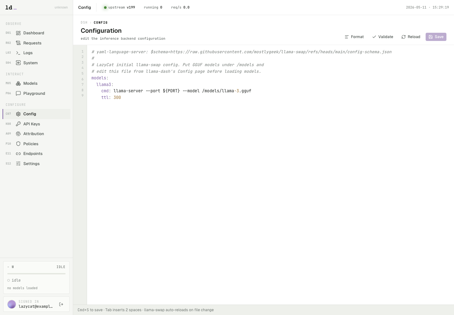Viewport: 454px width, 315px height.
Task: Click the Policies shield icon
Action: coord(18,144)
